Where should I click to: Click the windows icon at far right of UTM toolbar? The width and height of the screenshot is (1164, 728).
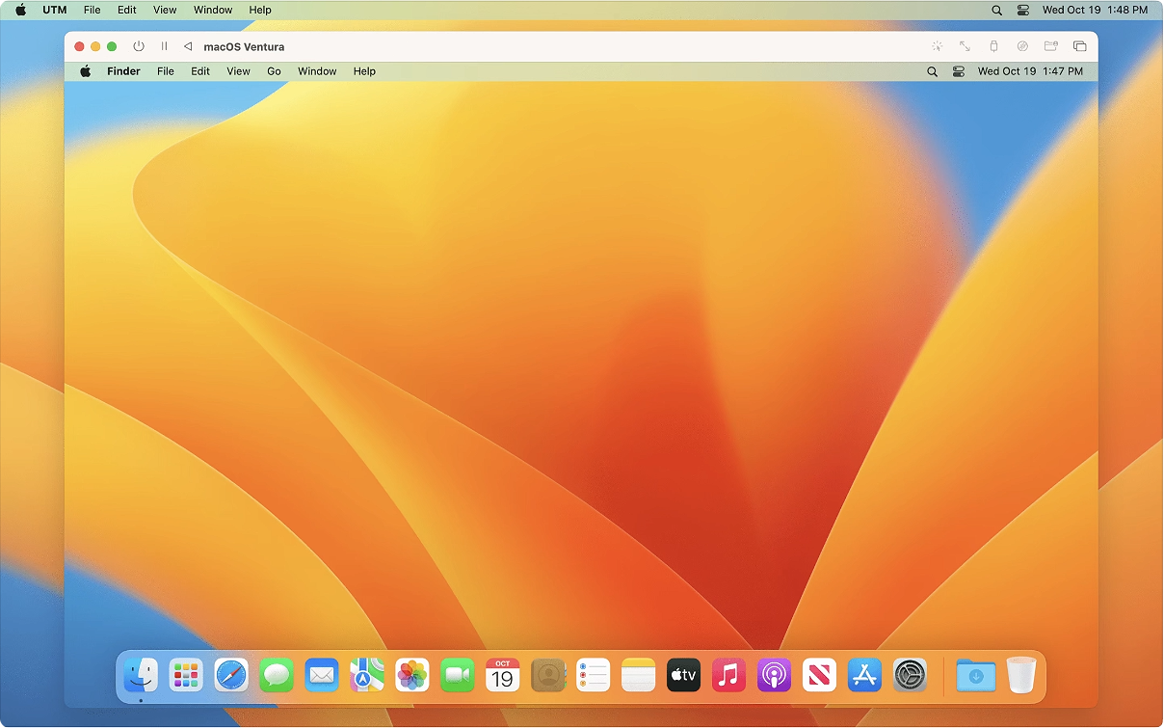click(x=1080, y=46)
